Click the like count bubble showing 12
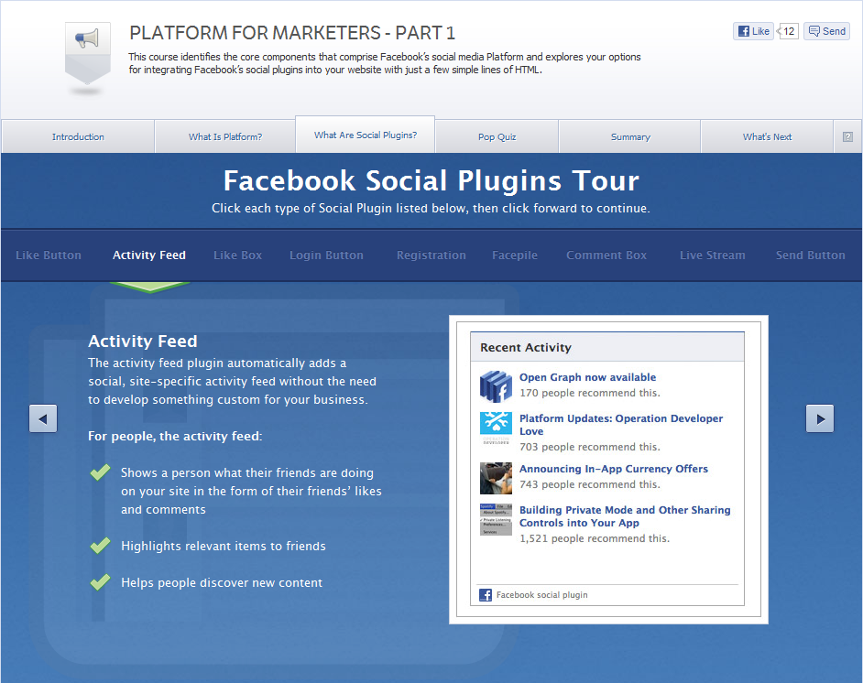The width and height of the screenshot is (863, 683). pos(788,31)
